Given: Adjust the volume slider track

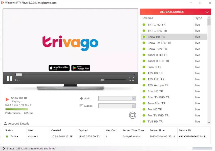Looking at the screenshot, I should click(x=115, y=80).
